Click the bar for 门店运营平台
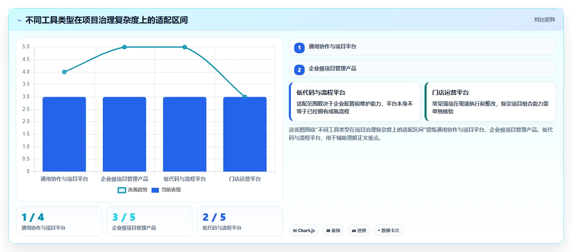 pyautogui.click(x=245, y=134)
